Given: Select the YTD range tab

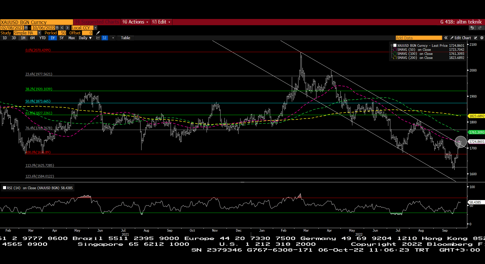Looking at the screenshot, I should pyautogui.click(x=43, y=38).
